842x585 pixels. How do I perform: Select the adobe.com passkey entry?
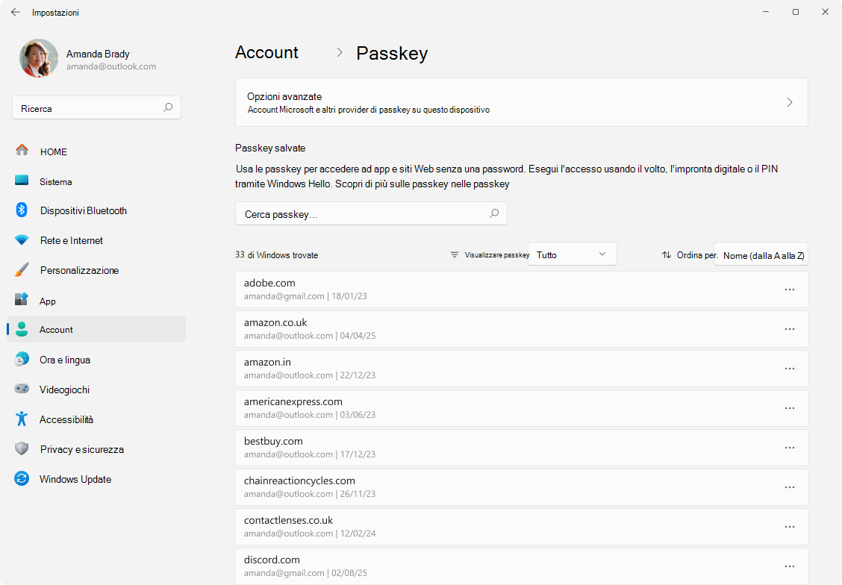point(522,290)
